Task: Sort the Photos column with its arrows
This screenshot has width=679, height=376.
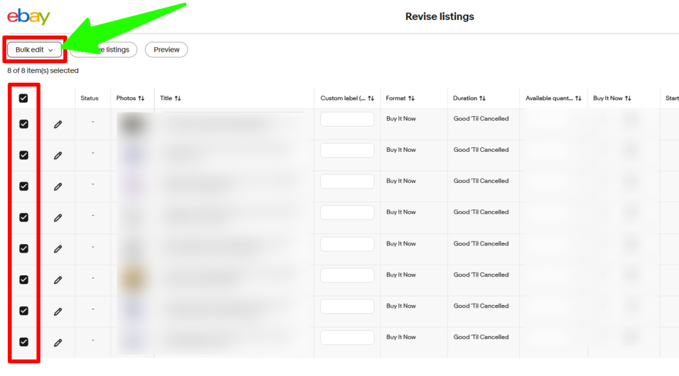Action: coord(141,98)
